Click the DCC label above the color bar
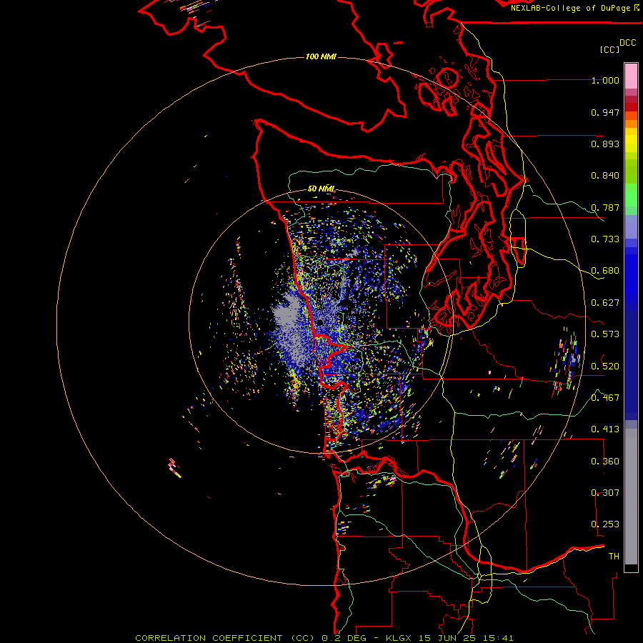643x643 pixels. 628,43
